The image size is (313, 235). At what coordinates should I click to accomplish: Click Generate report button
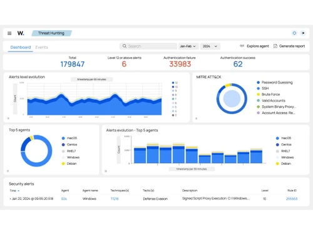tap(289, 46)
